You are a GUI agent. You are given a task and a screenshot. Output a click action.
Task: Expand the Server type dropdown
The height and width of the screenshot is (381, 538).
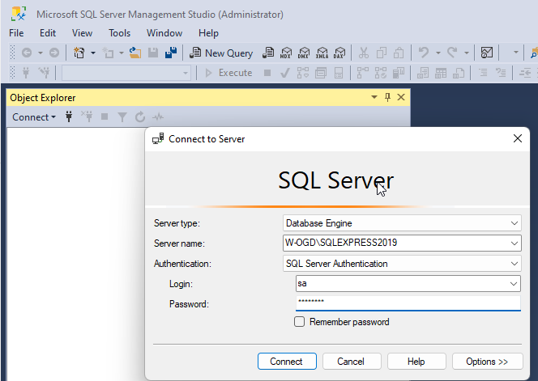pos(515,223)
